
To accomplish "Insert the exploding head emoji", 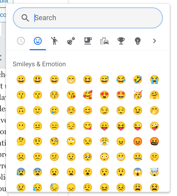I will (155, 172).
